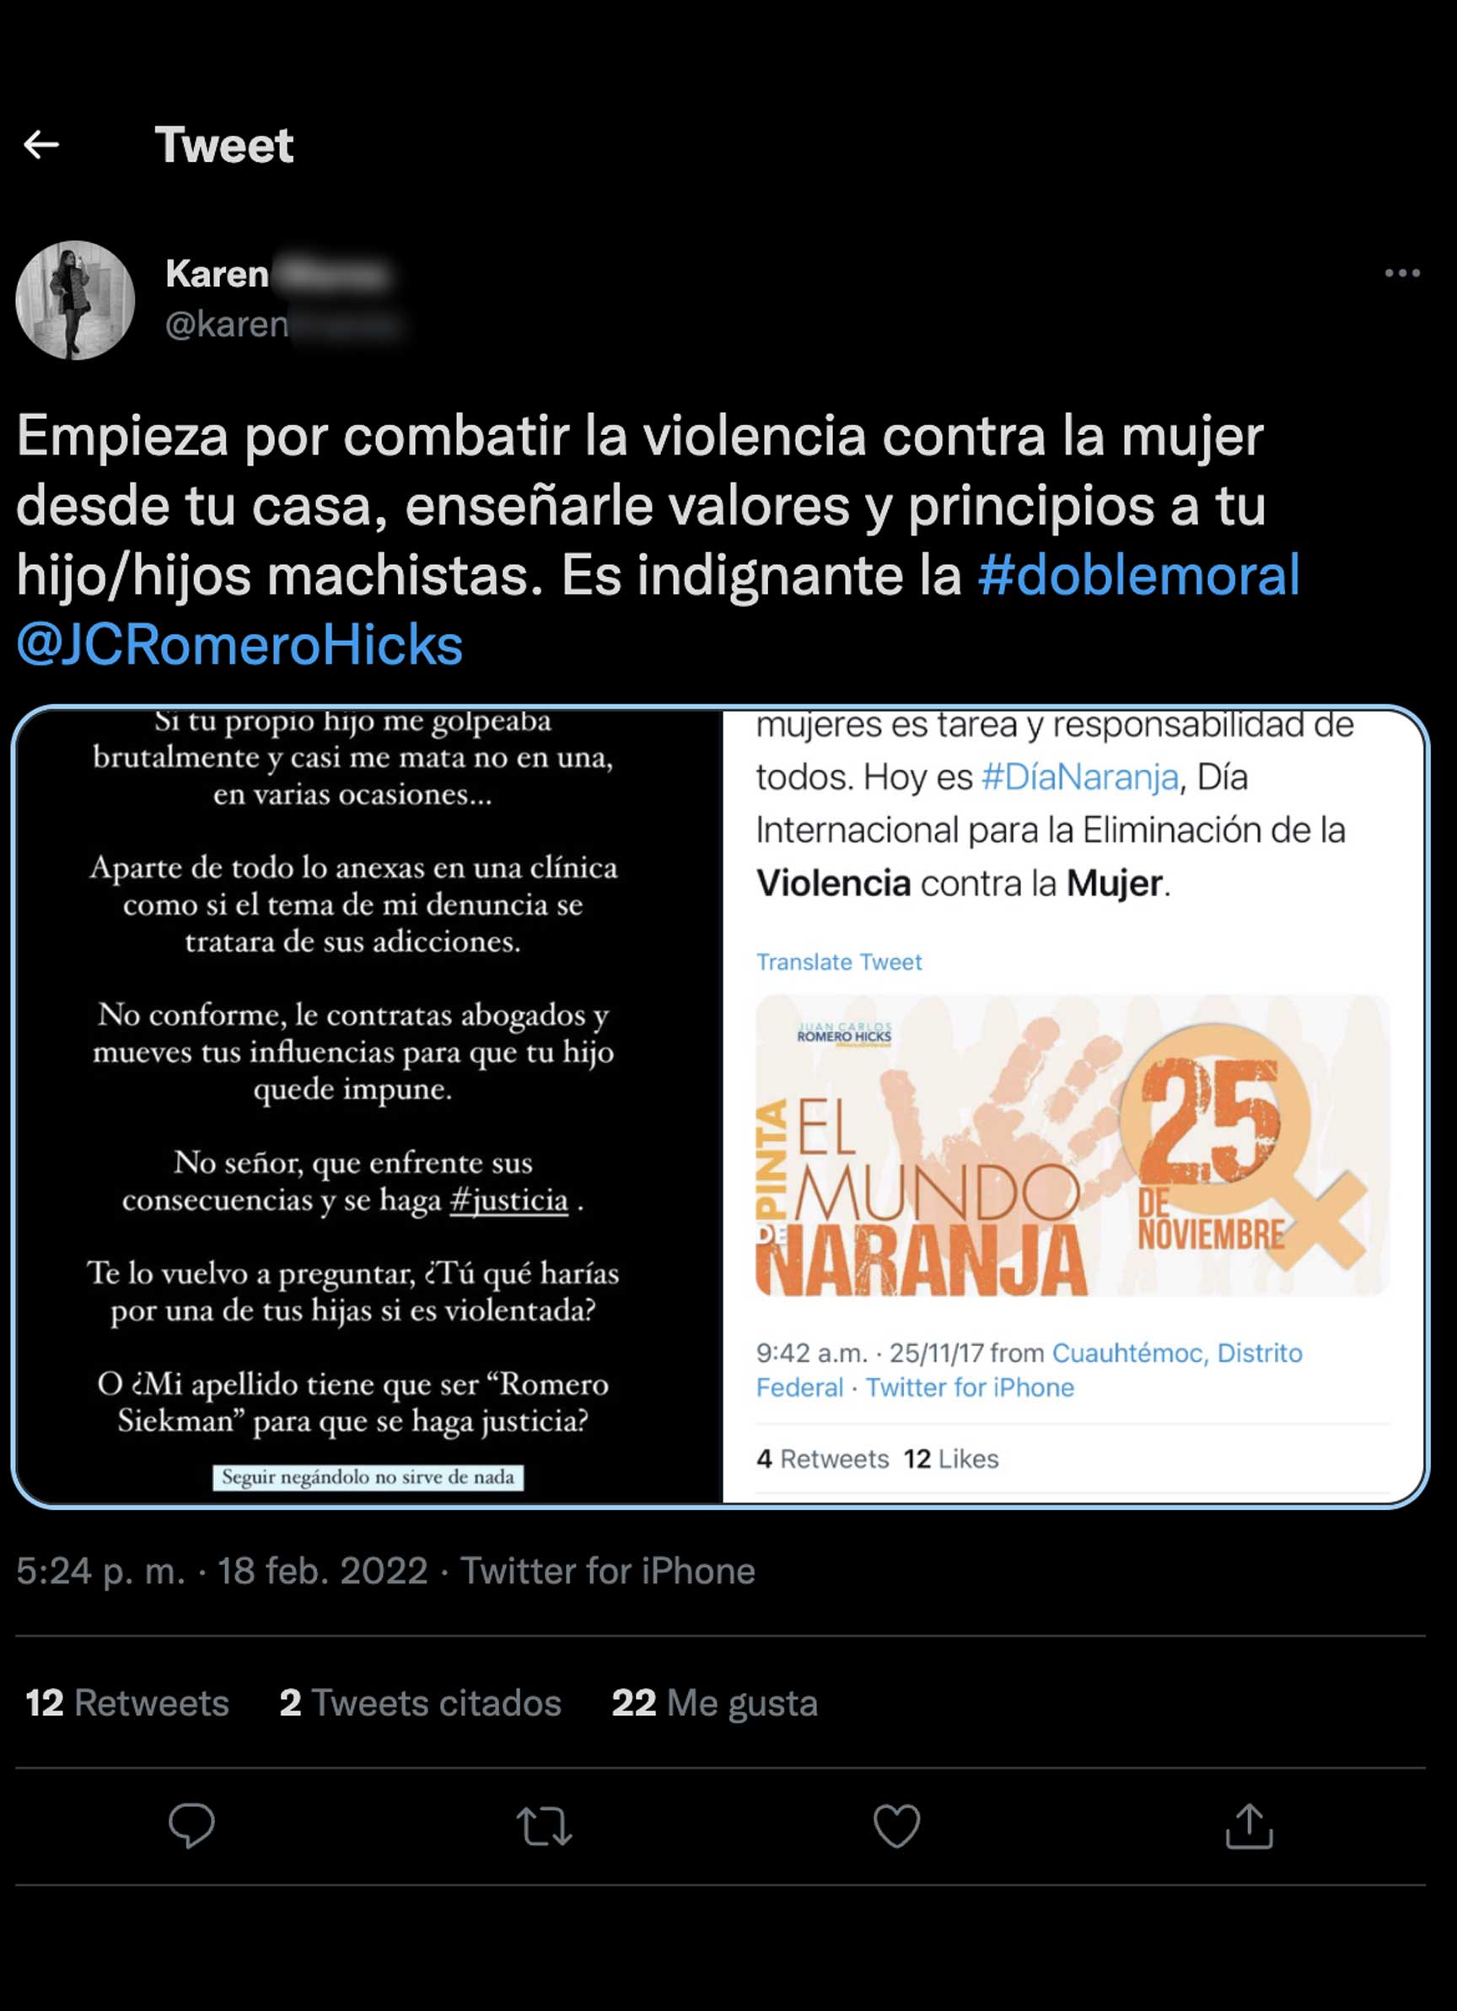Viewport: 1457px width, 2011px height.
Task: Click the 25 de Noviembre orange graphic
Action: [x=1073, y=1145]
